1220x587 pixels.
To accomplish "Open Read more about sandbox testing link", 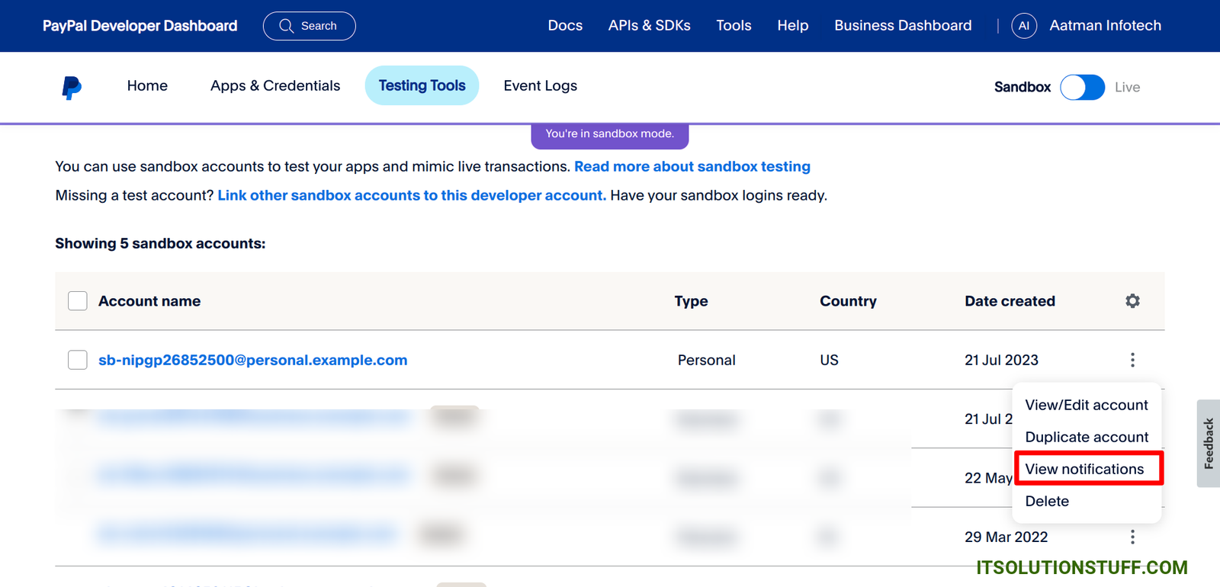I will point(692,166).
